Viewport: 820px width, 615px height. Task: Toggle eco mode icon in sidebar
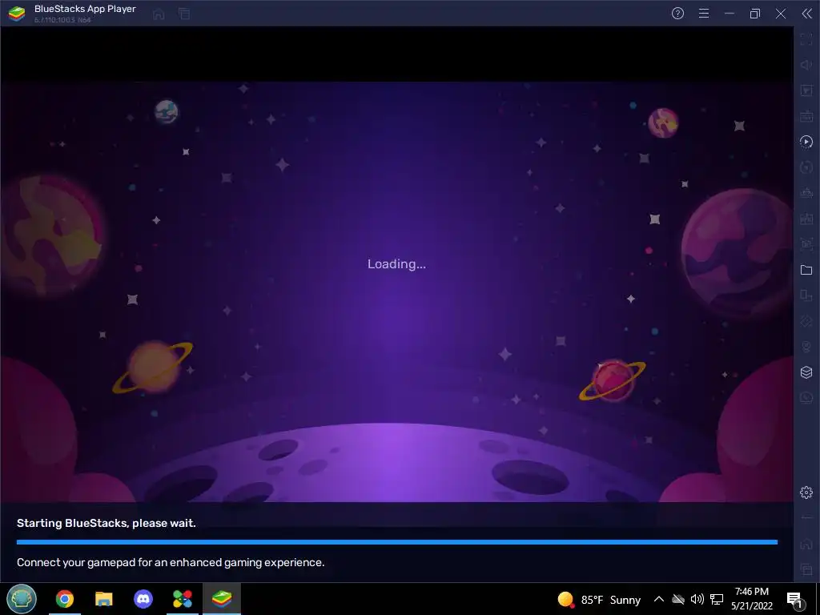[806, 397]
